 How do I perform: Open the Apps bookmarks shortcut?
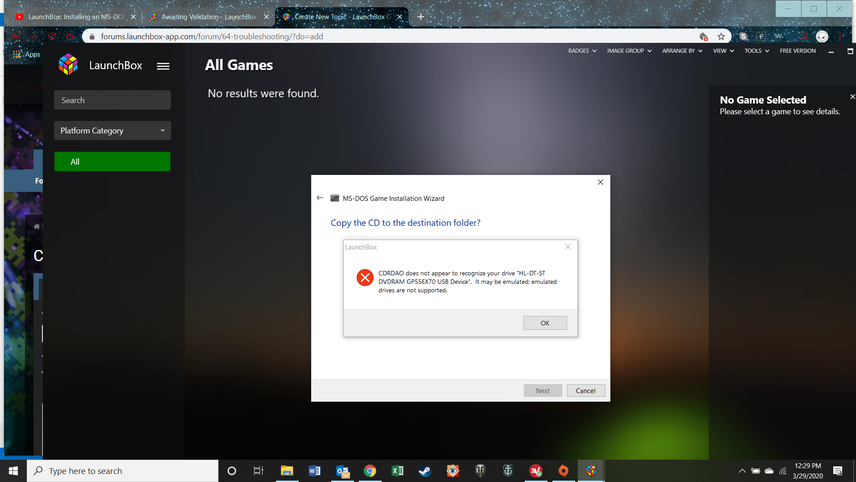pos(27,54)
